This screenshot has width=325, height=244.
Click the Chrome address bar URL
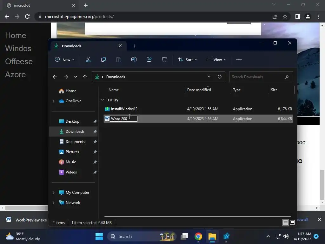(x=79, y=17)
